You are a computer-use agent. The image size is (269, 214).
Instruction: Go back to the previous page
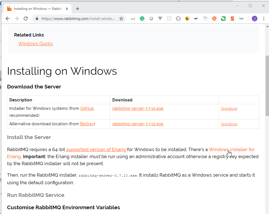(x=8, y=19)
